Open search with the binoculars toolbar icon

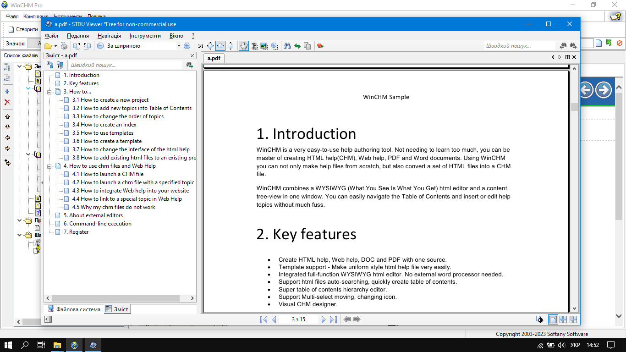[x=287, y=46]
